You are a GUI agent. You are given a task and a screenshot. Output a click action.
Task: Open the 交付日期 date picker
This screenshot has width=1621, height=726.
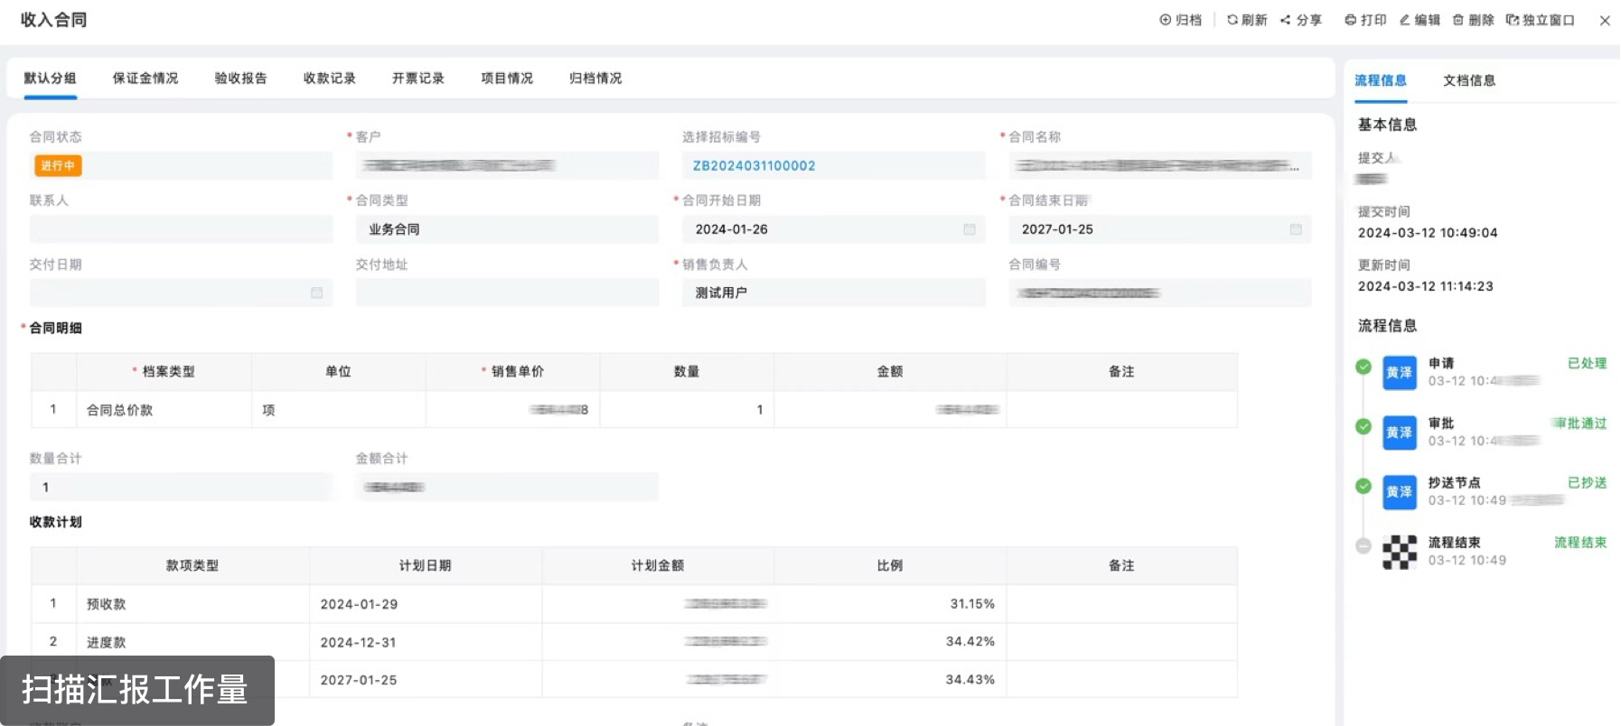tap(316, 293)
